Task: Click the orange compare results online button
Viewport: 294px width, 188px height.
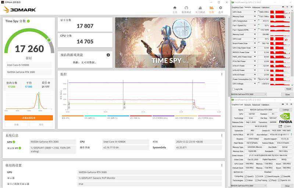Action: tap(29, 118)
